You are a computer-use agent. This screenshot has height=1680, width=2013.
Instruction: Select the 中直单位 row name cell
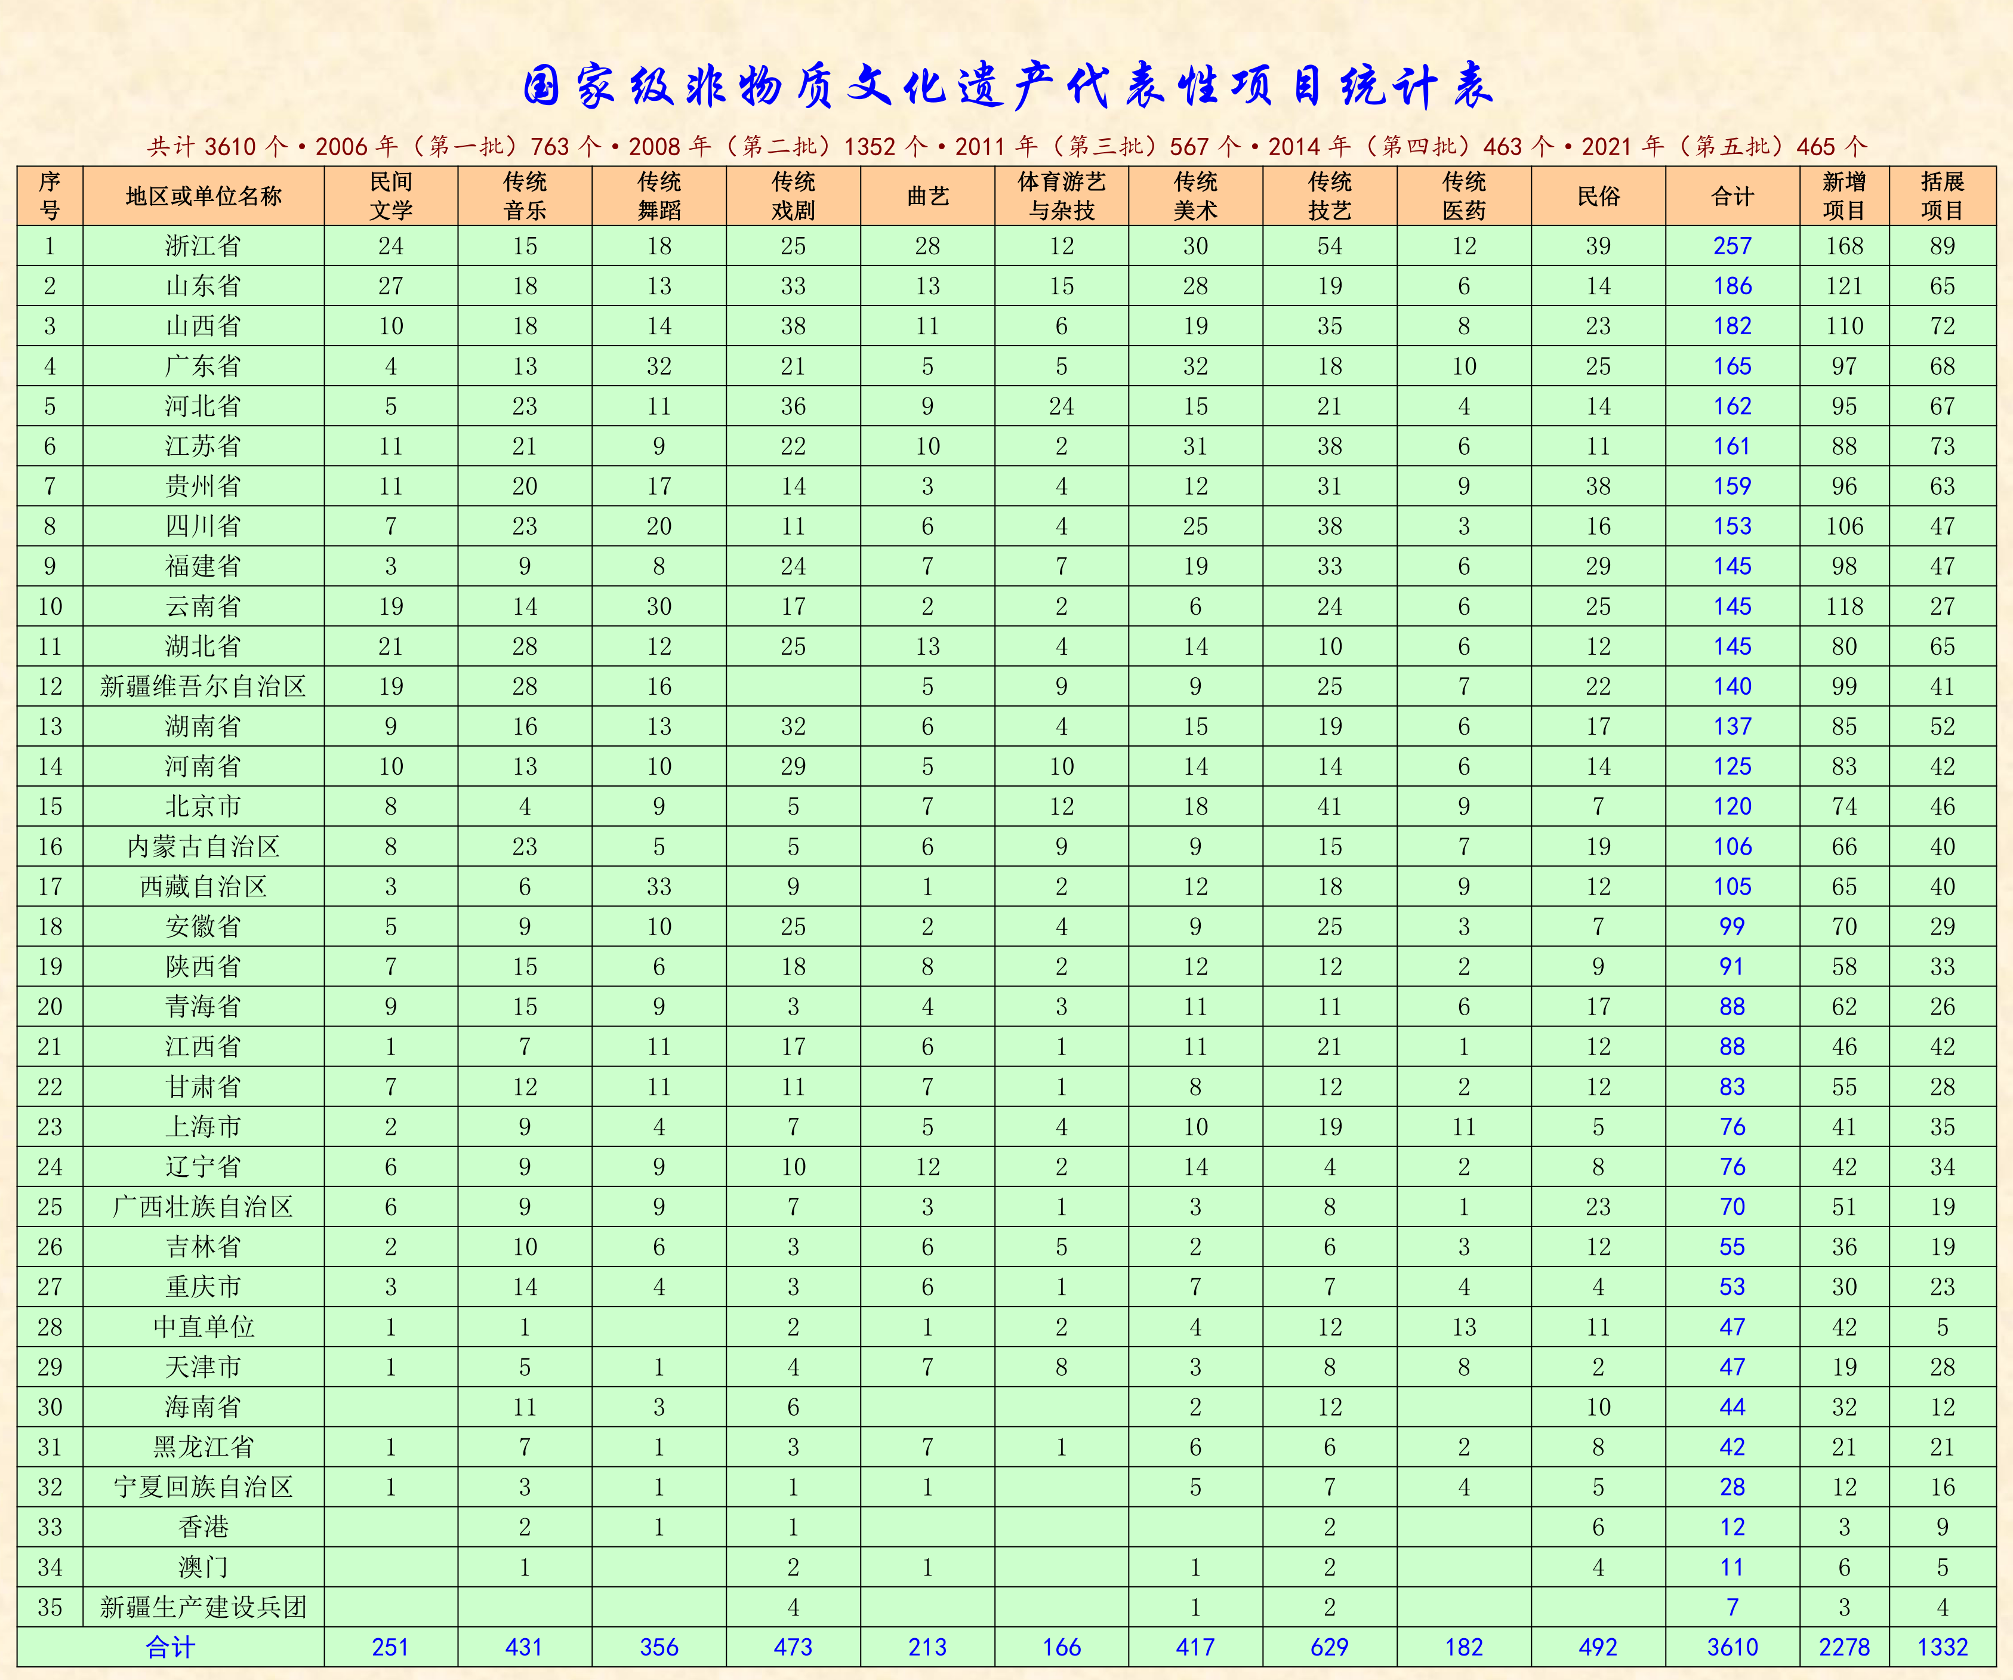point(204,1327)
